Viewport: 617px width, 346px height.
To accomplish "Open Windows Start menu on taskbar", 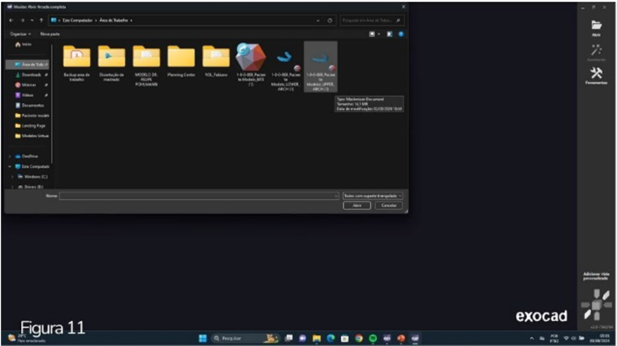I will (203, 338).
